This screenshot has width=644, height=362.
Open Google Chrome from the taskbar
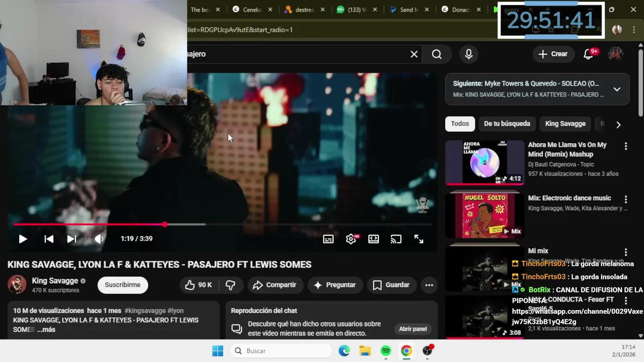[x=406, y=351]
